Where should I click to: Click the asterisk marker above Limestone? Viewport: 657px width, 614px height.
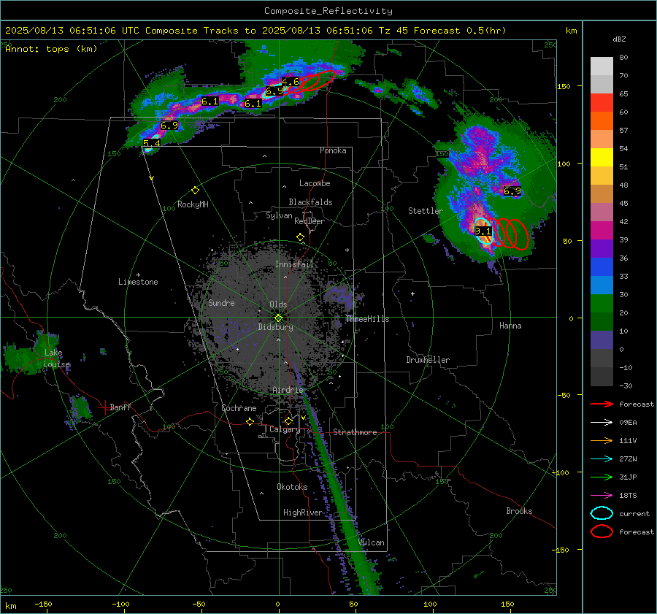tap(138, 275)
